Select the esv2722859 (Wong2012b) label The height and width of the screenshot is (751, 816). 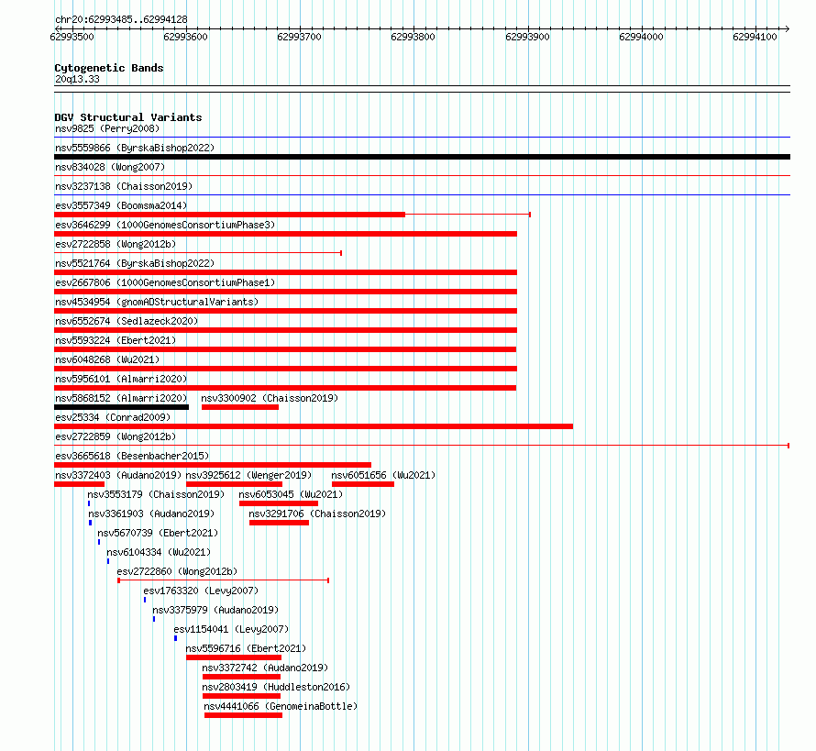click(116, 436)
